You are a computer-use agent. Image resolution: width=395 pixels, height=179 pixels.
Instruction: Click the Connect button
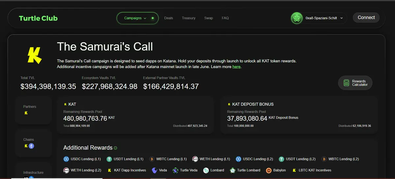coord(366,17)
